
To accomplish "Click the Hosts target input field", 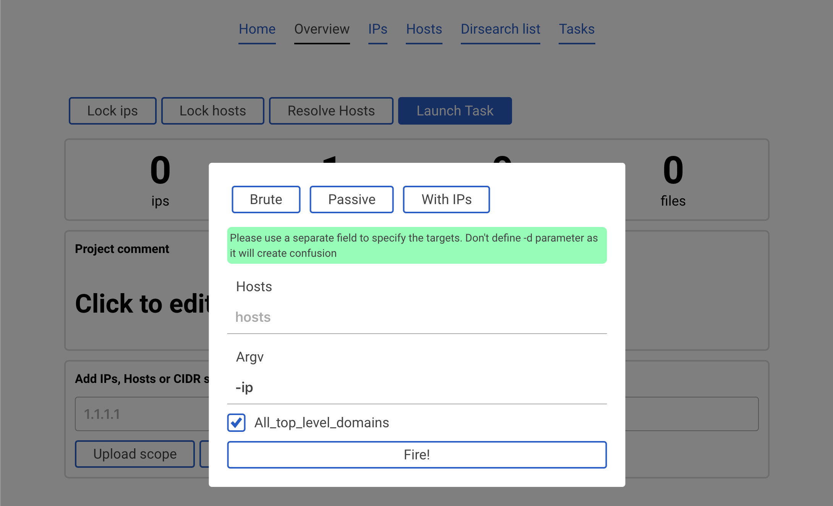I will point(416,316).
